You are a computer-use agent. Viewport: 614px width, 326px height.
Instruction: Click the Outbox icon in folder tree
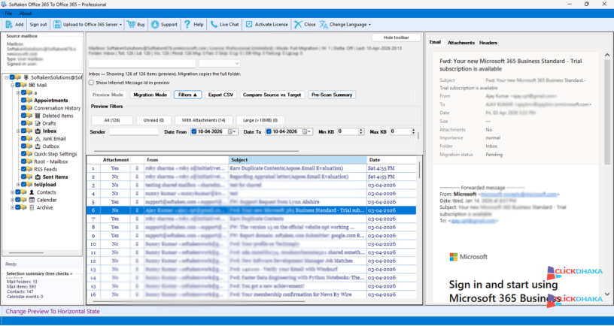click(38, 146)
